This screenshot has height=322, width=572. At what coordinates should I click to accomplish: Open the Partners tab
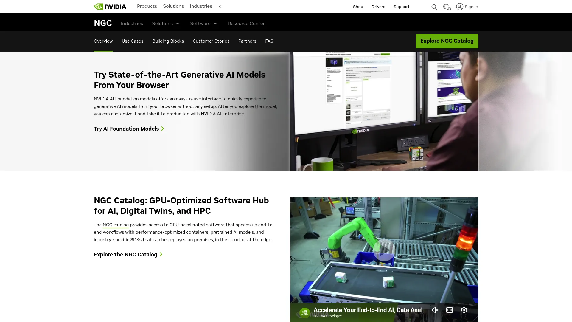coord(247,41)
